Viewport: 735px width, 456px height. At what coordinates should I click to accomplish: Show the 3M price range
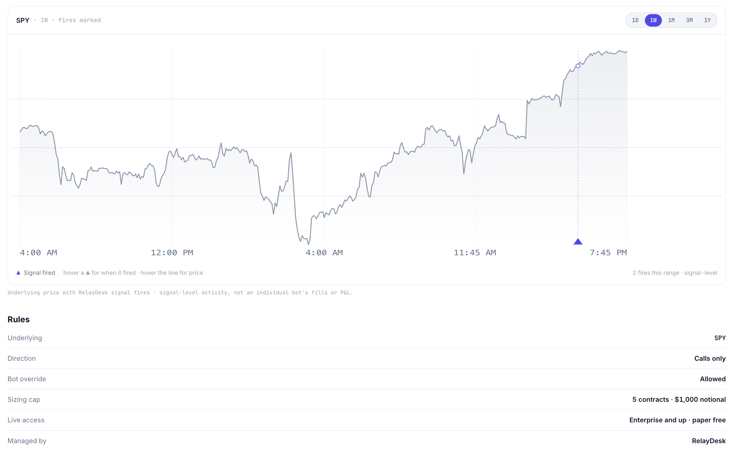coord(689,20)
